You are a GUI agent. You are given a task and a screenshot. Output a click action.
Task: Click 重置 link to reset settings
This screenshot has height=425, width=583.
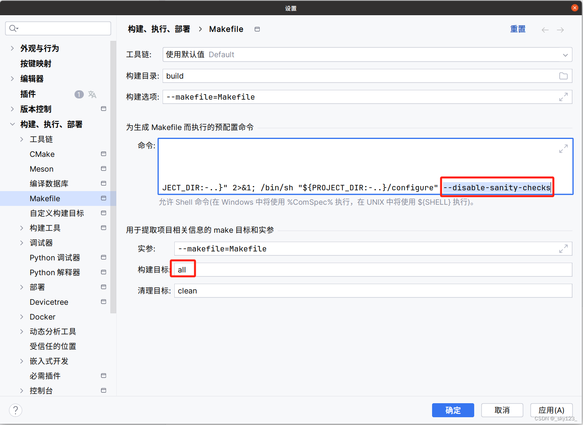pyautogui.click(x=517, y=29)
